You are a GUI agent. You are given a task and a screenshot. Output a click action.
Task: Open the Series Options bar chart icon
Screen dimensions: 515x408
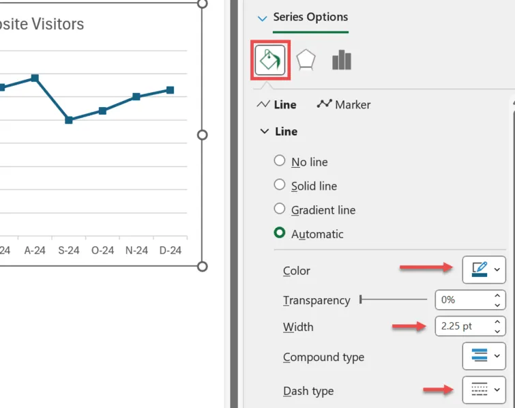341,60
